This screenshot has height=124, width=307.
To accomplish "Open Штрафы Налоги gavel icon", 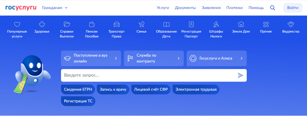I will (216, 25).
